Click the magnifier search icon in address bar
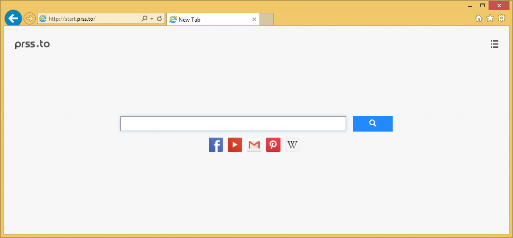Screen dimensions: 513x238 coord(144,19)
